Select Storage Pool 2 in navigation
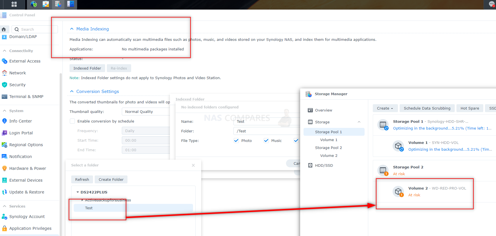Viewport: 496px width, 236px height. 328,148
